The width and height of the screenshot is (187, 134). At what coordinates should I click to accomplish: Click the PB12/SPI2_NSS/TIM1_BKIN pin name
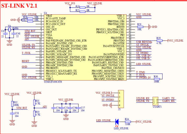(x=109, y=79)
